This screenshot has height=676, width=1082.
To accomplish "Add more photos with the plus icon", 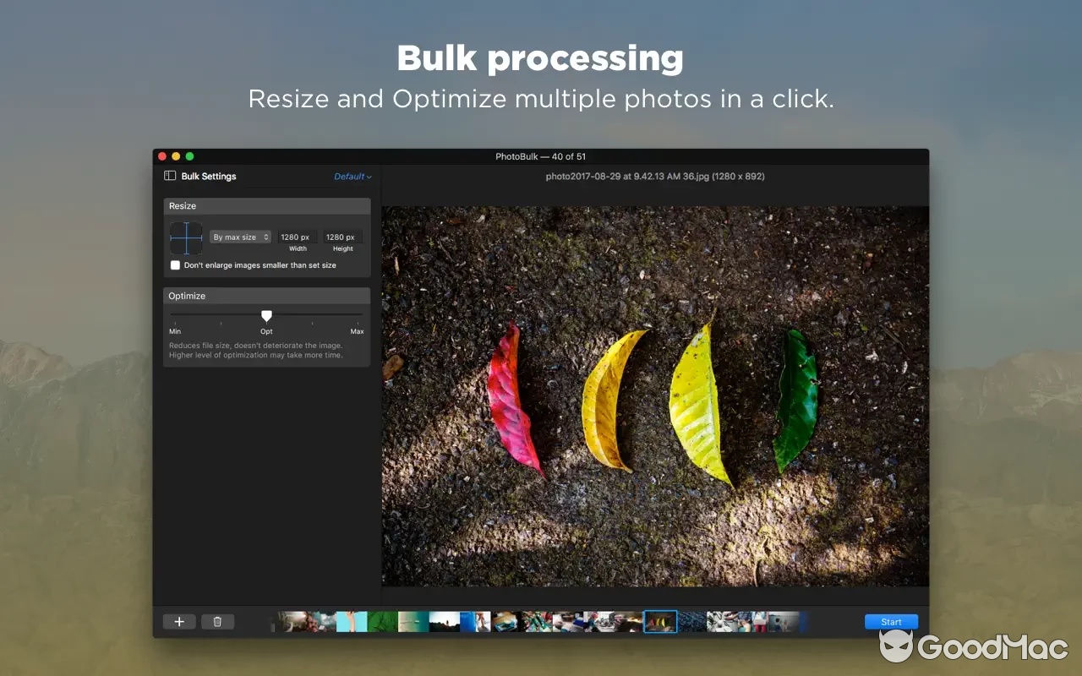I will tap(178, 621).
